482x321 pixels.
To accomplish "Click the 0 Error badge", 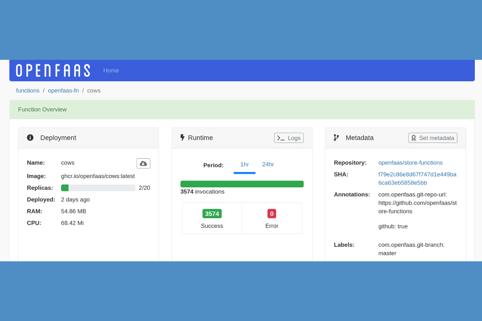I will tap(272, 214).
